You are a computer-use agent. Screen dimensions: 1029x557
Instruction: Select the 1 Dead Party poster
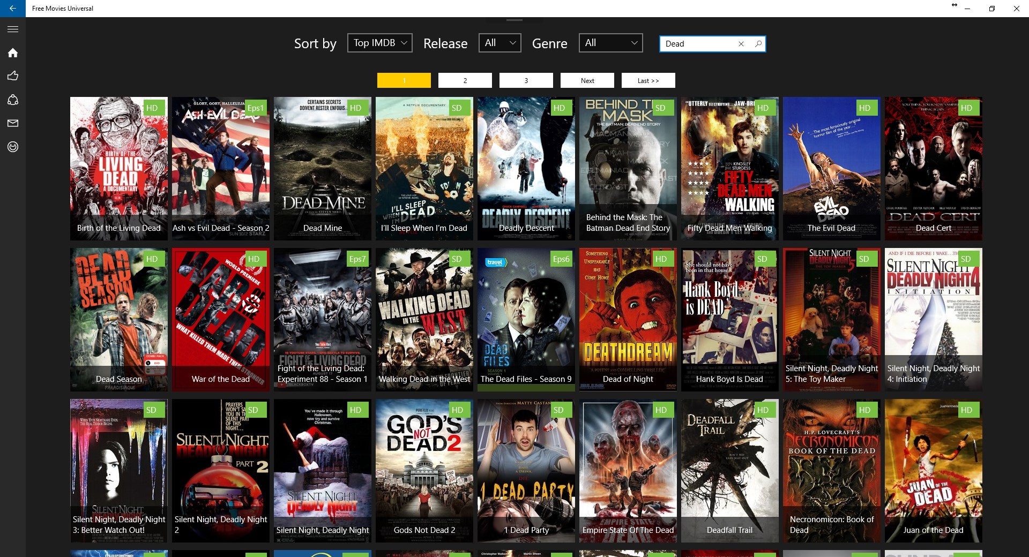[526, 471]
